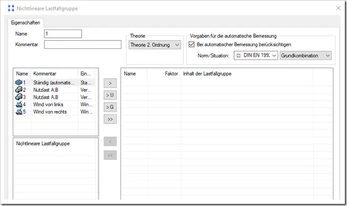Click Win... cell of Wind von rechts
This screenshot has width=347, height=206.
(87, 112)
